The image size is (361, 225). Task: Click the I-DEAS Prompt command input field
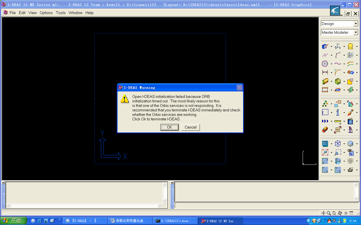tap(267, 205)
